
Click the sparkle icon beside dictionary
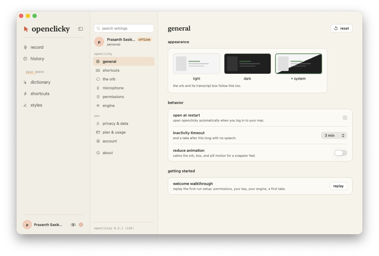point(25,82)
